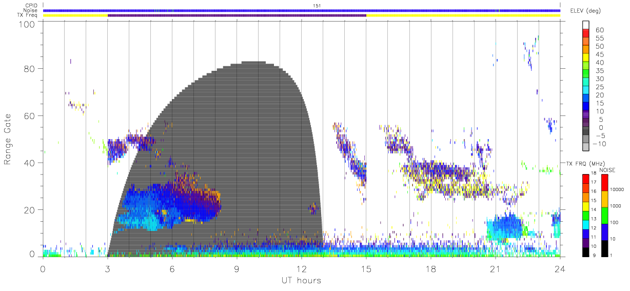Screen dimensions: 630x291
Task: Click the NOISE legend label '100'
Action: tap(614, 222)
